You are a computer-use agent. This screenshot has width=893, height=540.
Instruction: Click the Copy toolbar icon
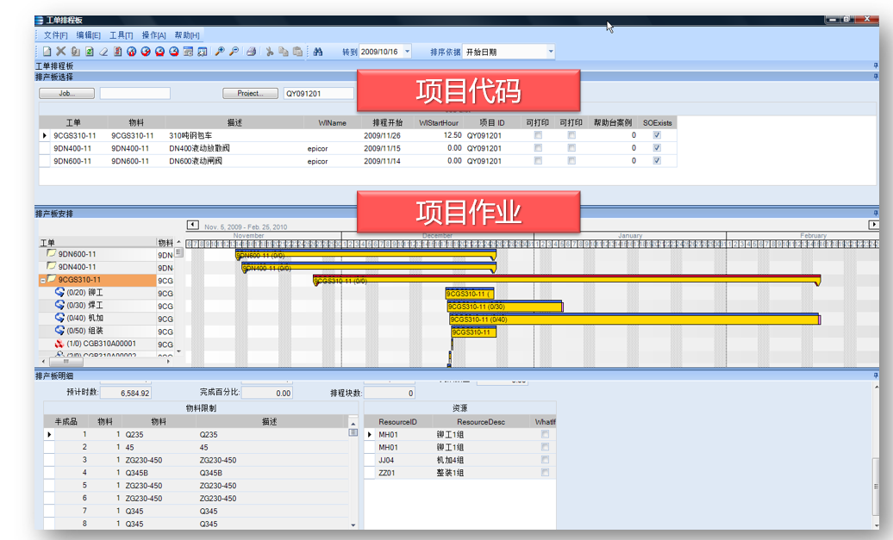(284, 52)
